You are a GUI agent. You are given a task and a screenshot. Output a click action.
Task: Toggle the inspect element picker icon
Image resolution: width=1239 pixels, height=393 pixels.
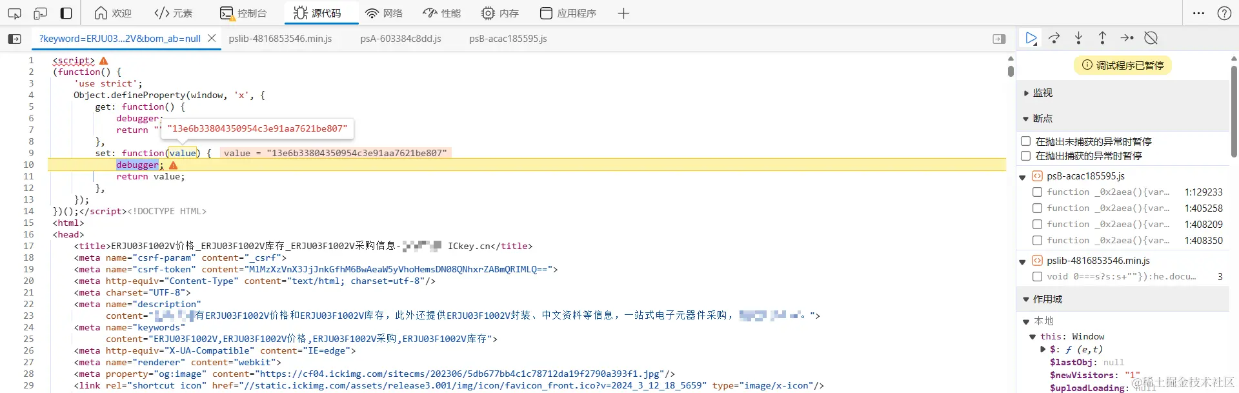click(x=14, y=13)
